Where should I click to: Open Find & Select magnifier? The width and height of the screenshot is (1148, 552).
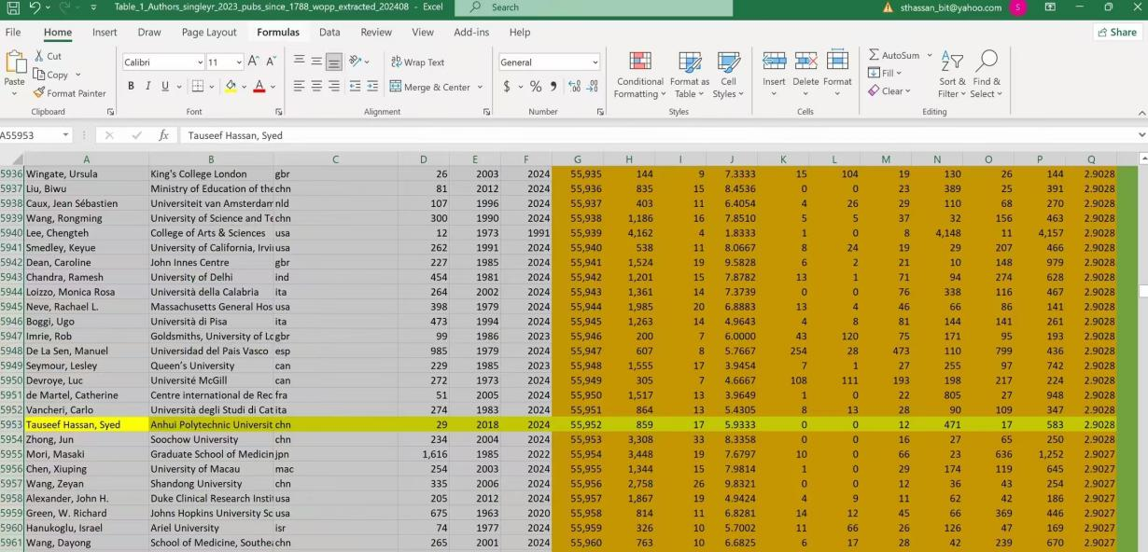click(x=986, y=75)
